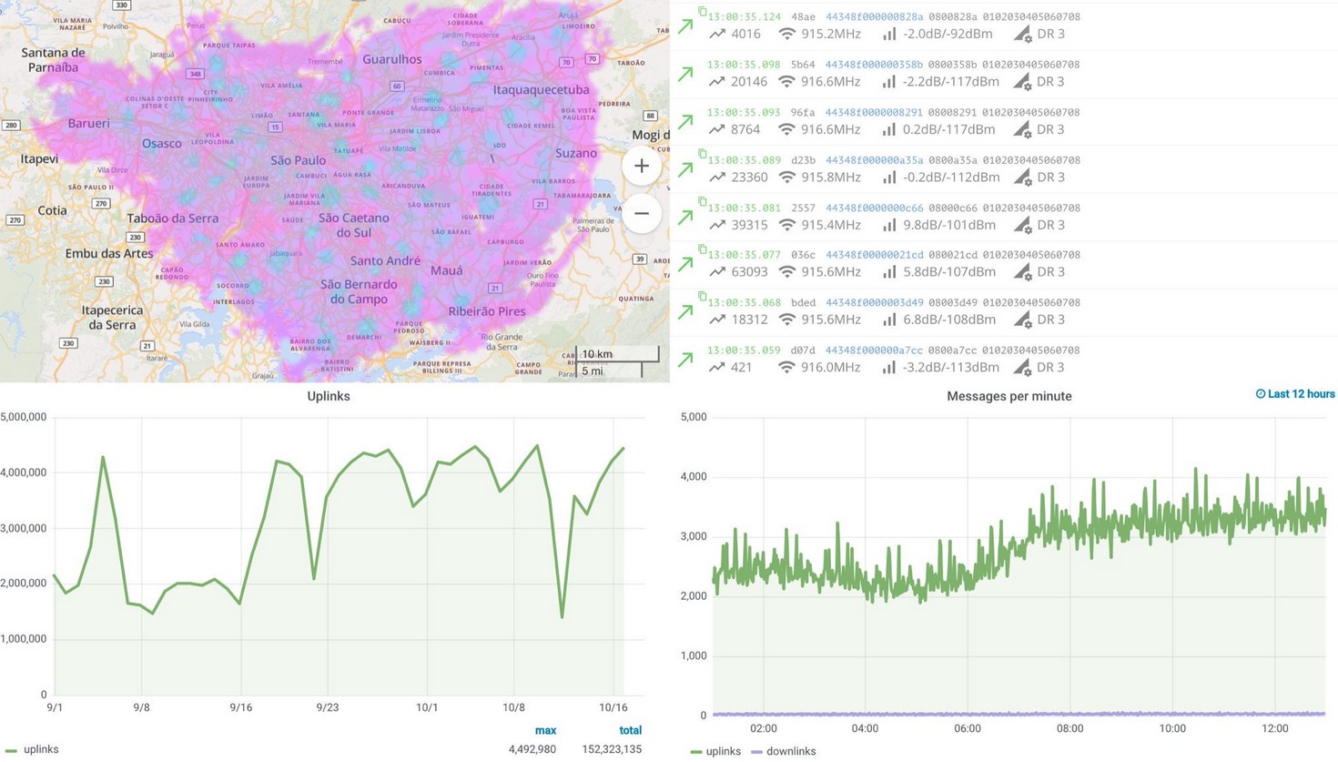The width and height of the screenshot is (1338, 762).
Task: Click frequency wifi icon beside 916.0MHz
Action: (x=786, y=367)
